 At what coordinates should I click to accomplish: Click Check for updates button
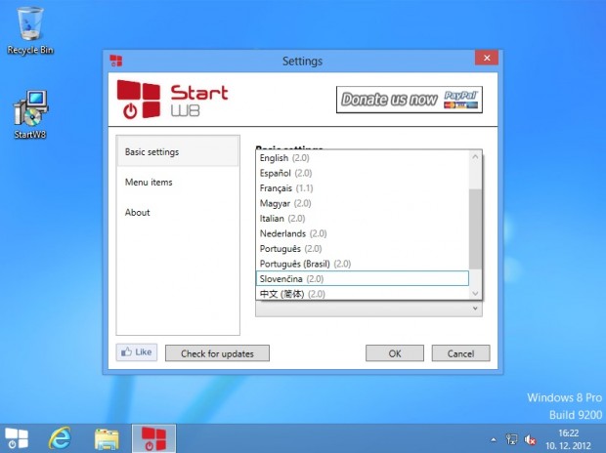tap(217, 353)
